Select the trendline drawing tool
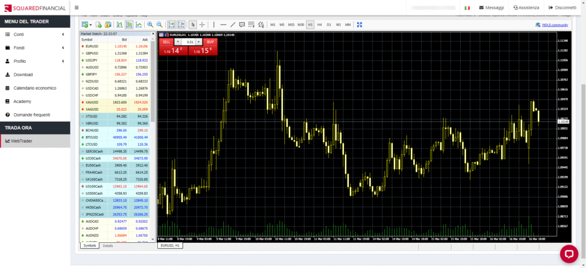This screenshot has height=268, width=586. click(x=233, y=25)
